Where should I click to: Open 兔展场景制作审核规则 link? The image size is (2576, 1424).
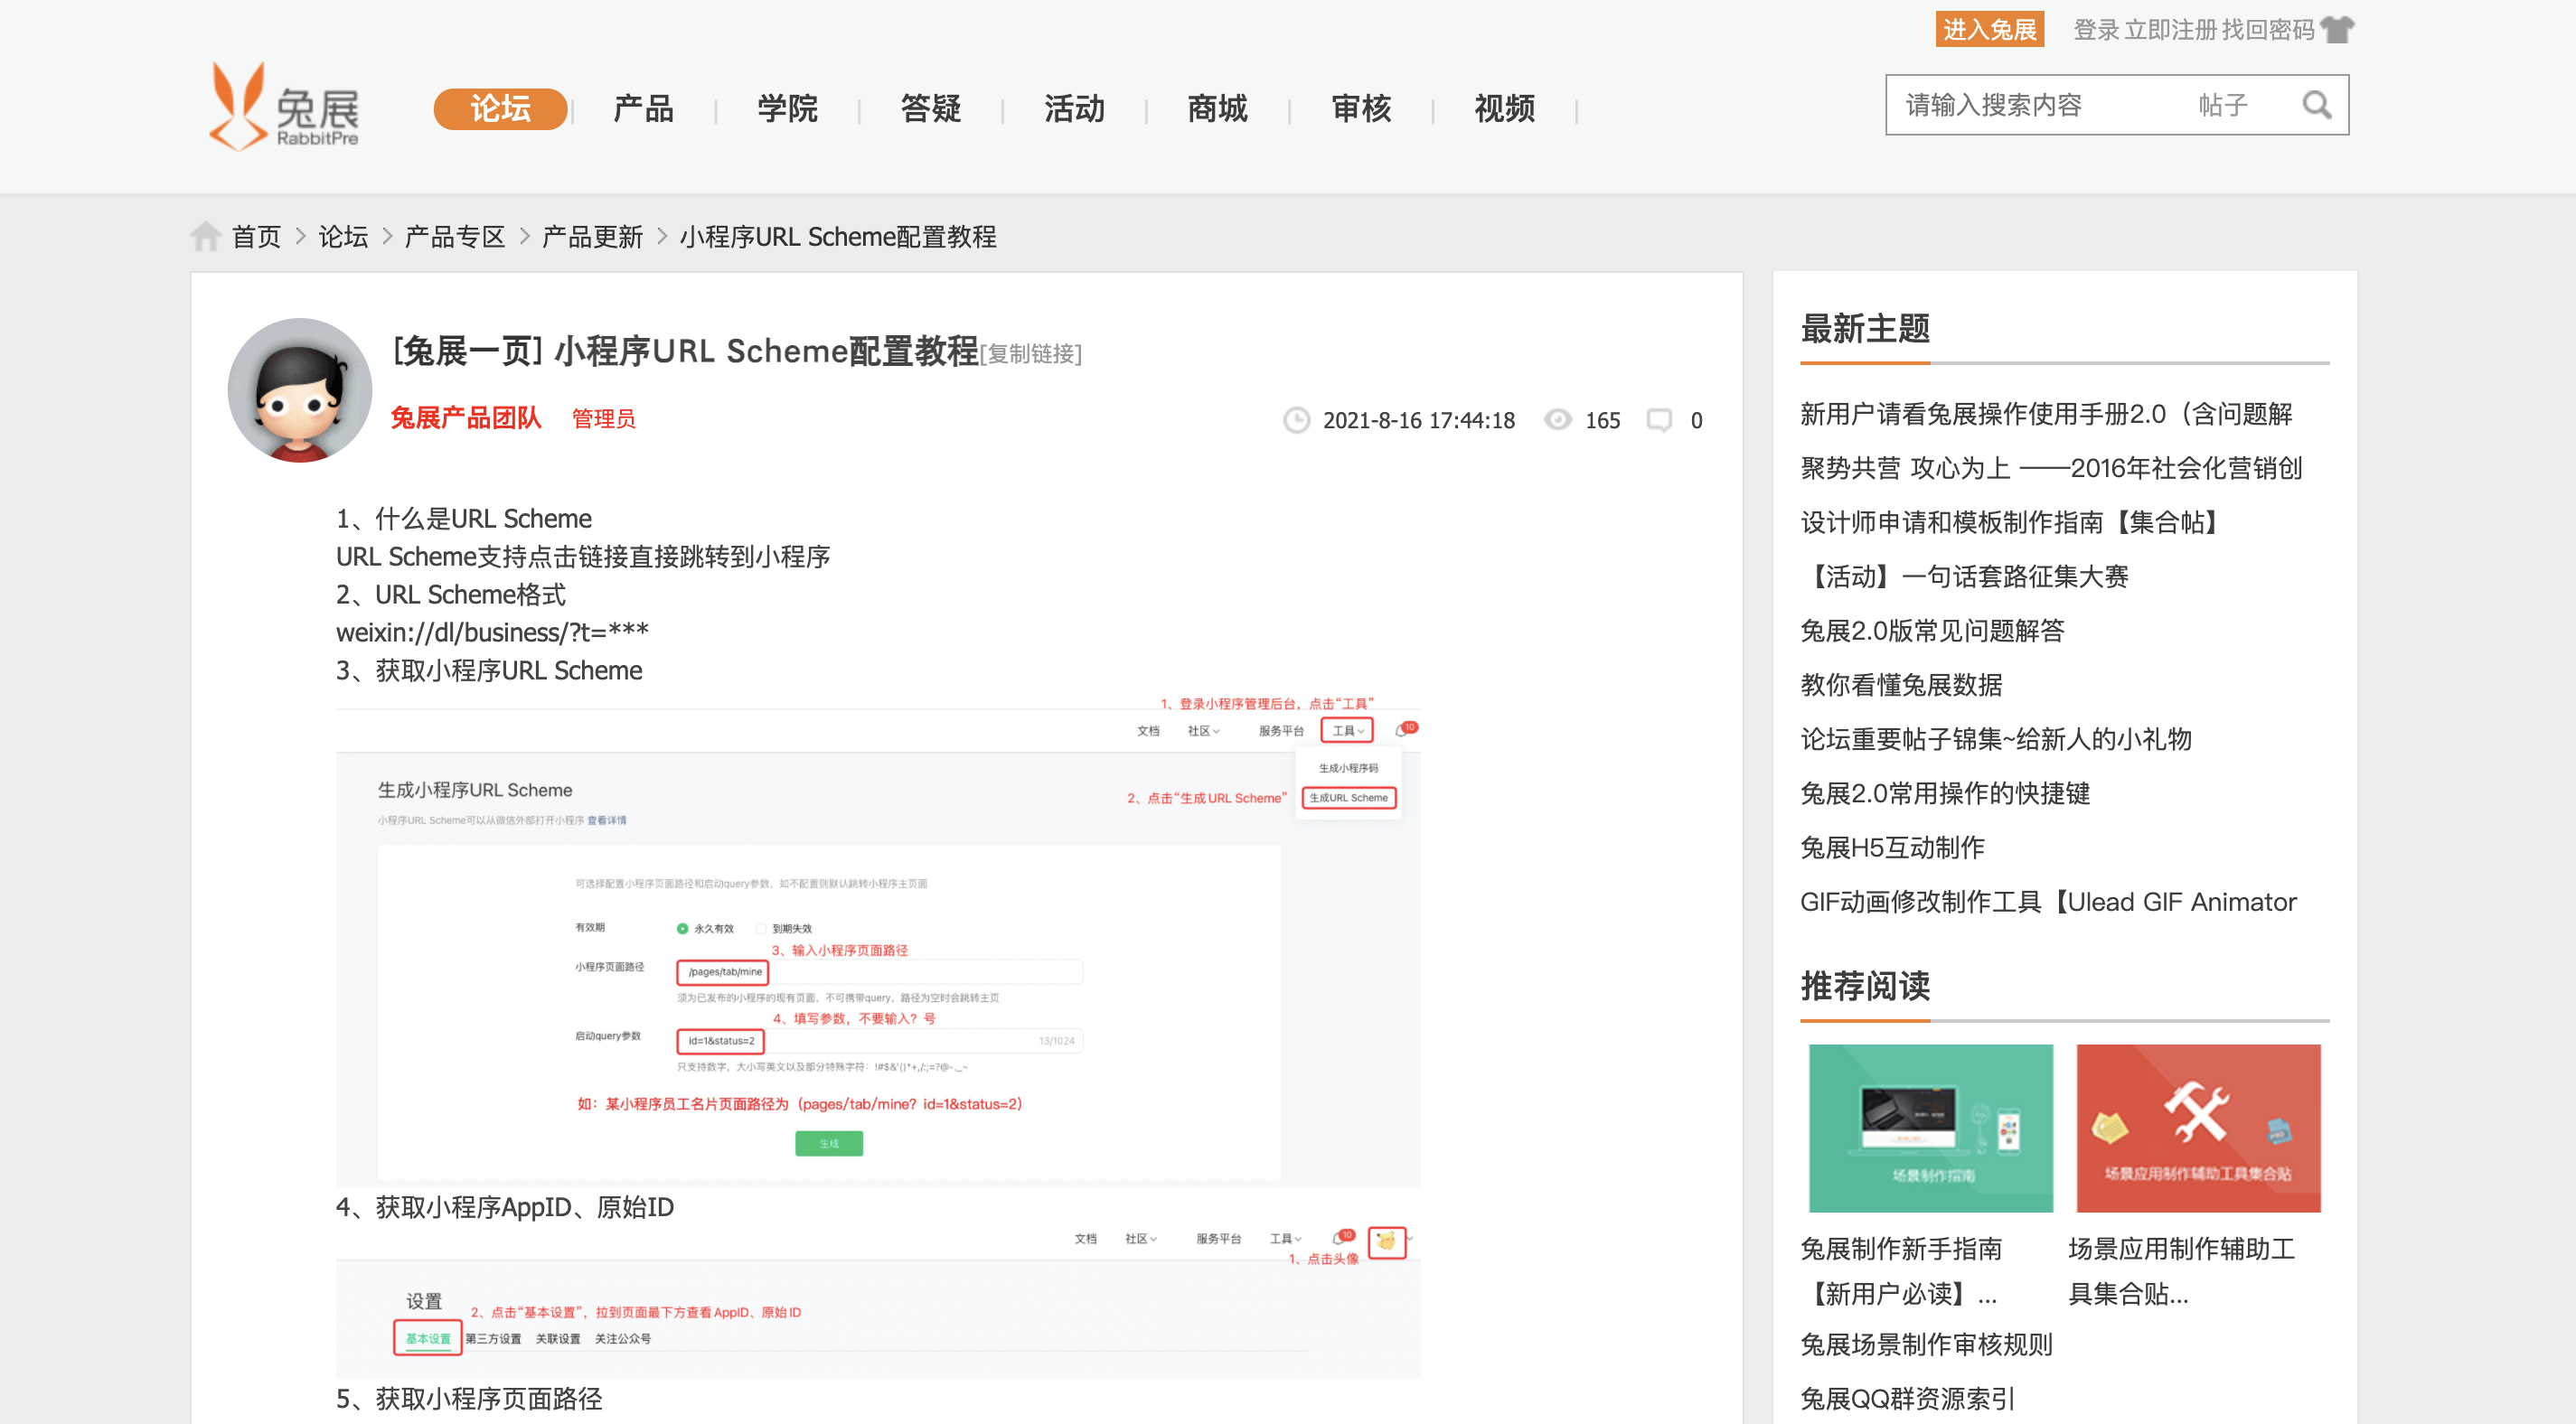(1925, 1344)
